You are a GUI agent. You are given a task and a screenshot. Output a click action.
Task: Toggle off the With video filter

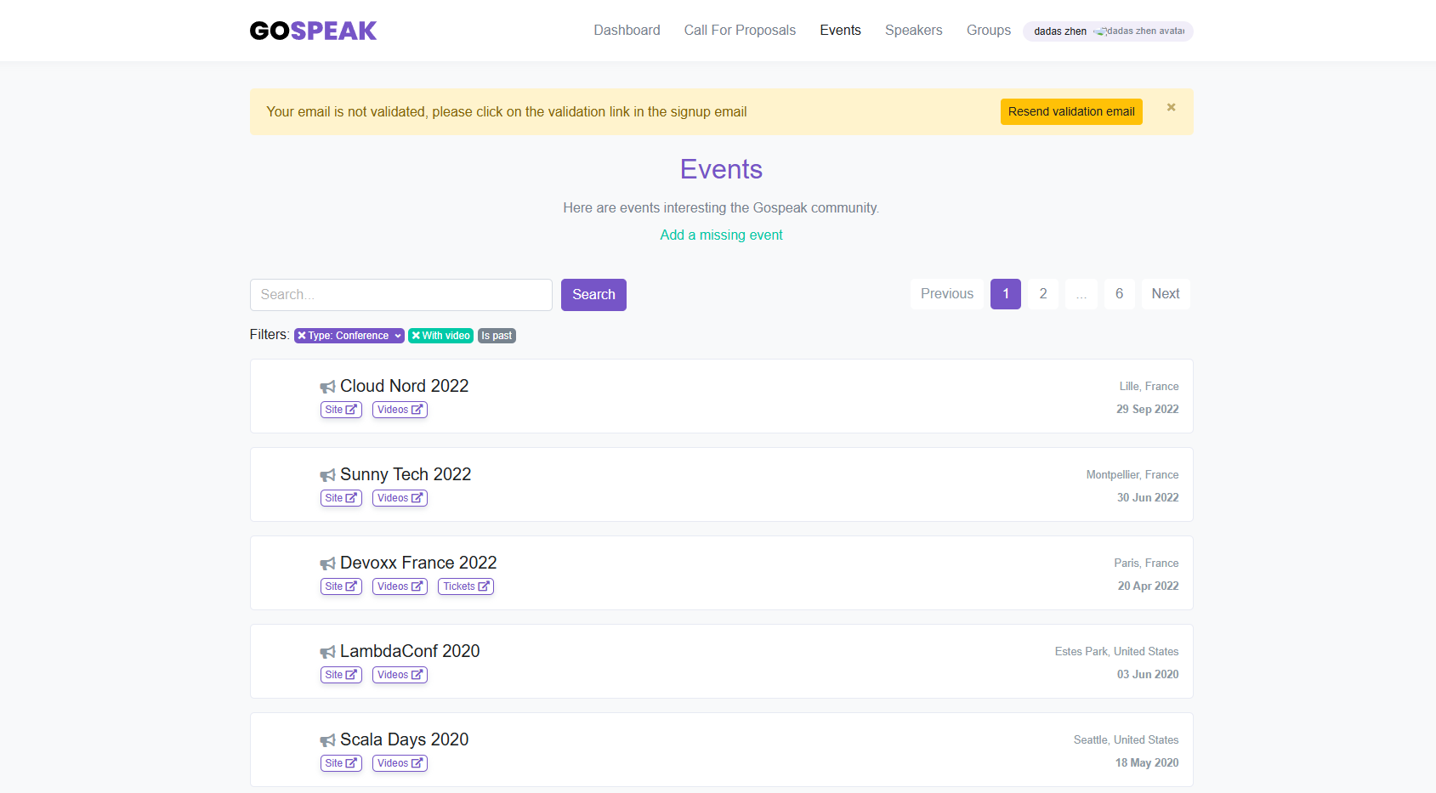[x=440, y=336]
